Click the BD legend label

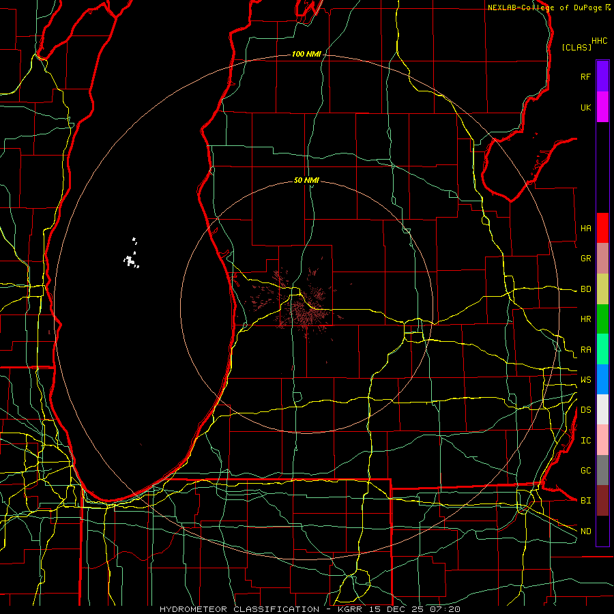585,289
